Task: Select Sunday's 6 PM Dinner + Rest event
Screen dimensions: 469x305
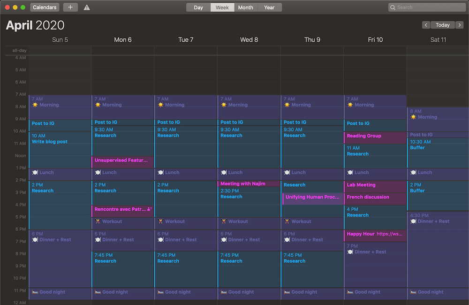Action: [x=60, y=259]
